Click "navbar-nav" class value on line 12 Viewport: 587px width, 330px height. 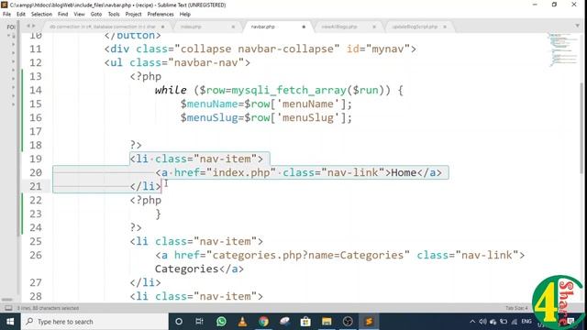click(206, 62)
